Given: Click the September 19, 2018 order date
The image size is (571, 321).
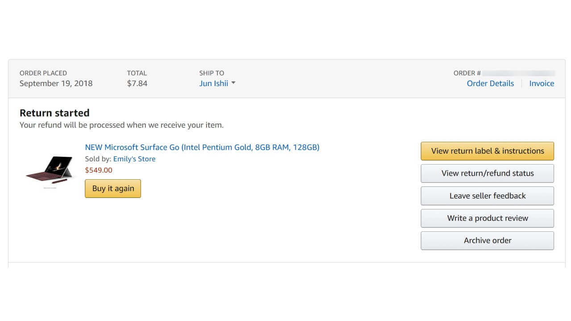Looking at the screenshot, I should [56, 83].
